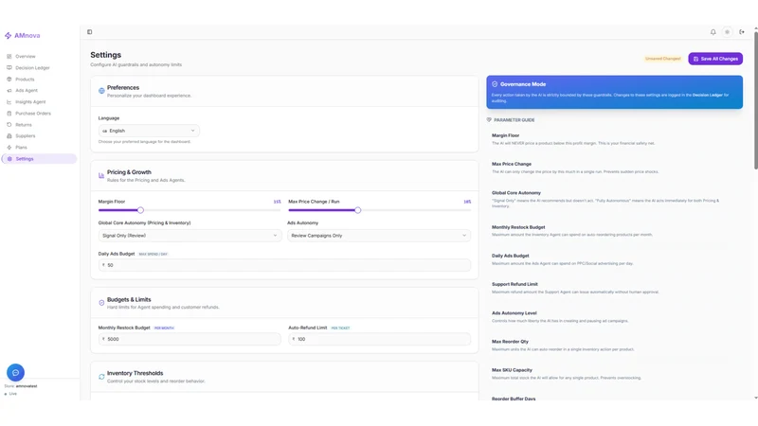Image resolution: width=758 pixels, height=426 pixels.
Task: Select Settings in sidebar
Action: point(39,158)
